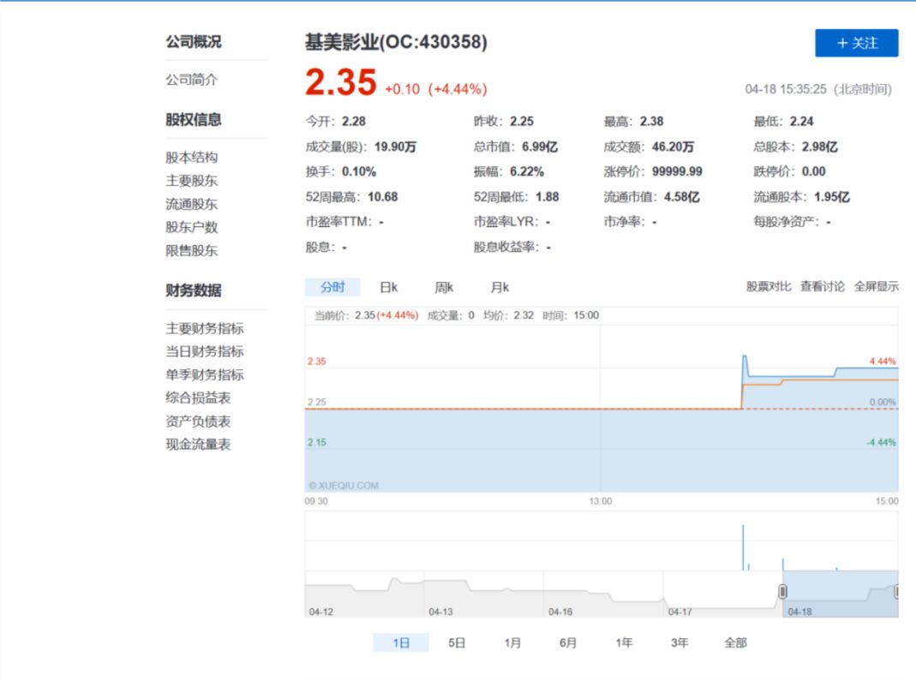Switch to the 周k weekly chart tab

tap(442, 287)
